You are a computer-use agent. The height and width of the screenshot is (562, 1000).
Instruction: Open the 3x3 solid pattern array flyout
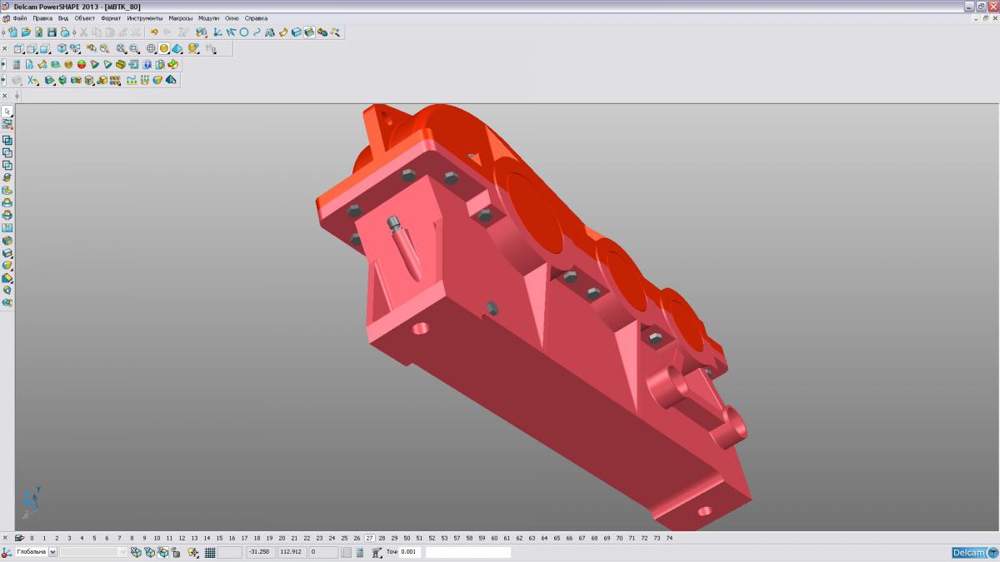point(115,79)
